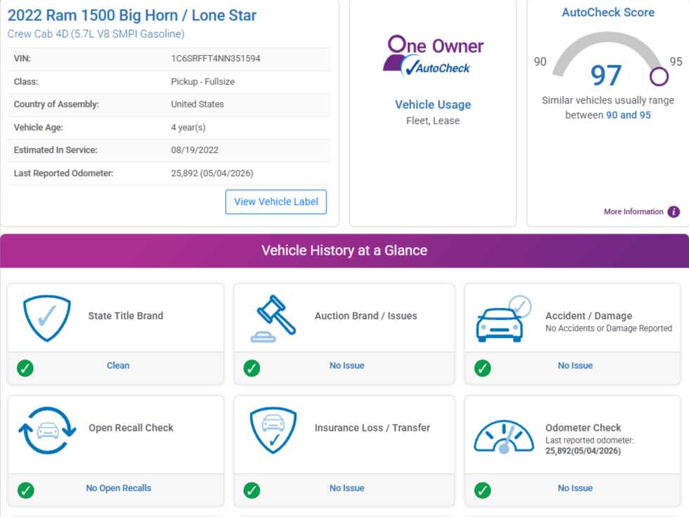Click the 25,892 (05/04/2026) odometer value in table

(x=213, y=173)
